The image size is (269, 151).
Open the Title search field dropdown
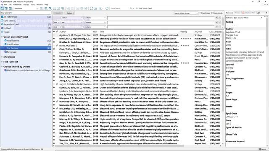click(x=72, y=27)
